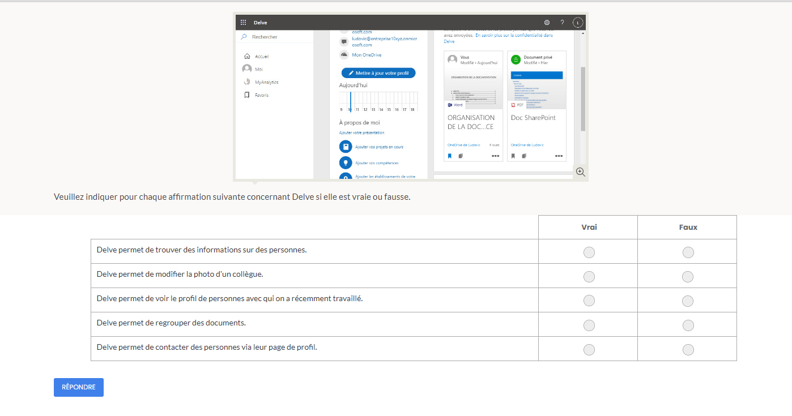The image size is (792, 416).
Task: Select Vrai for regrouper des documents
Action: click(589, 325)
